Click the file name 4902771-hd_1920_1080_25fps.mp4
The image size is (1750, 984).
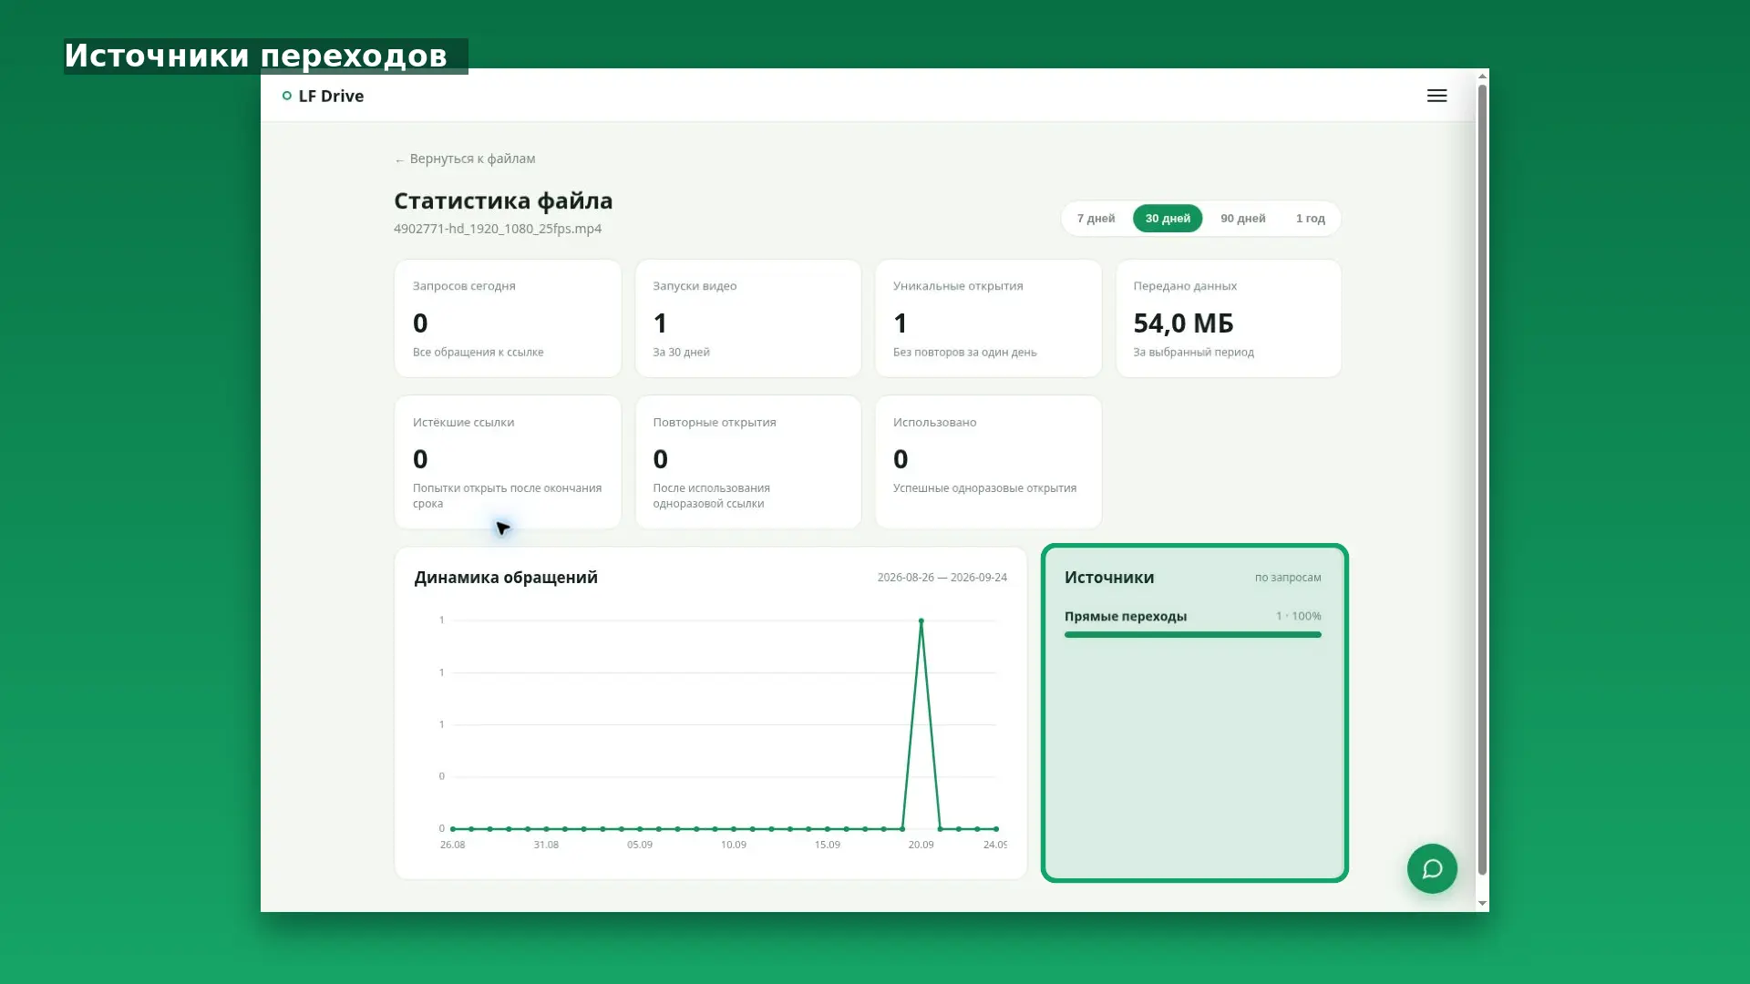click(498, 229)
